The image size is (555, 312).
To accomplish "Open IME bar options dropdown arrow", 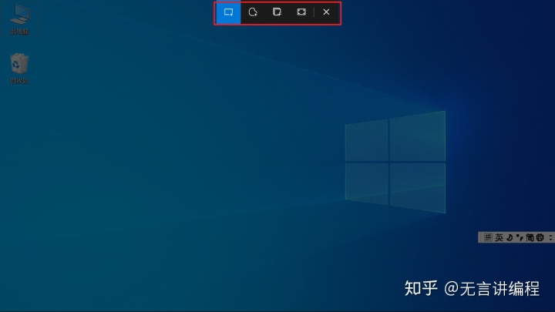I will pos(550,238).
